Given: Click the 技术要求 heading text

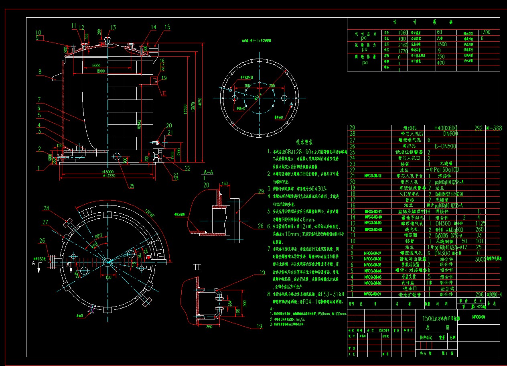Looking at the screenshot, I should pyautogui.click(x=305, y=142).
